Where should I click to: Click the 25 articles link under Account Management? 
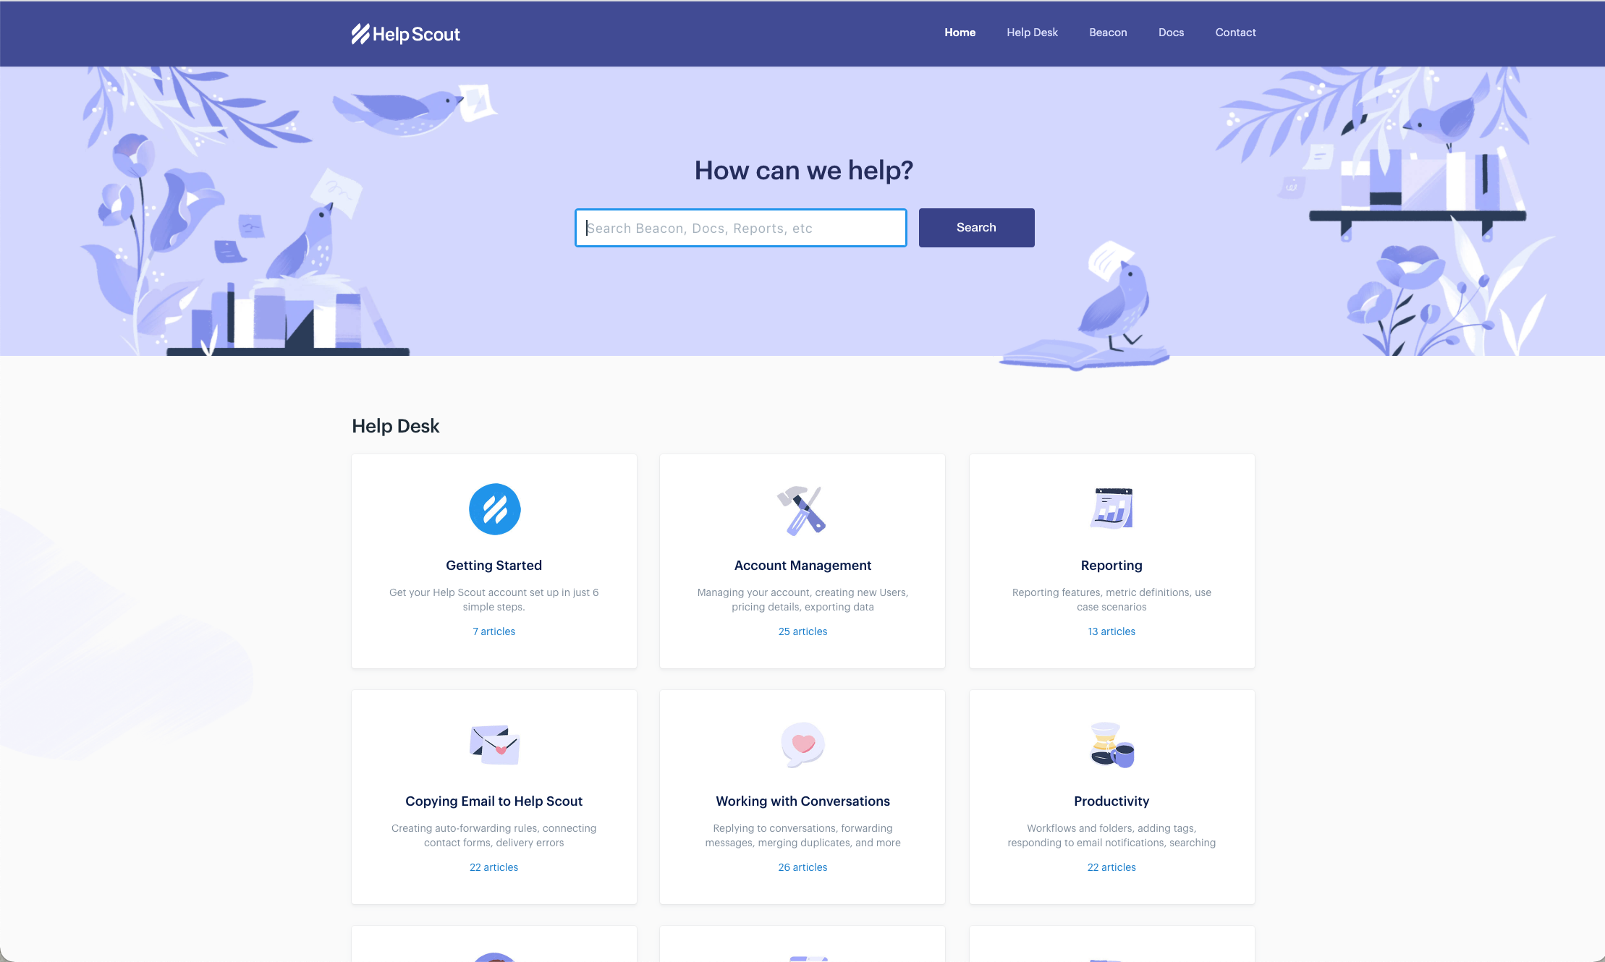click(802, 631)
